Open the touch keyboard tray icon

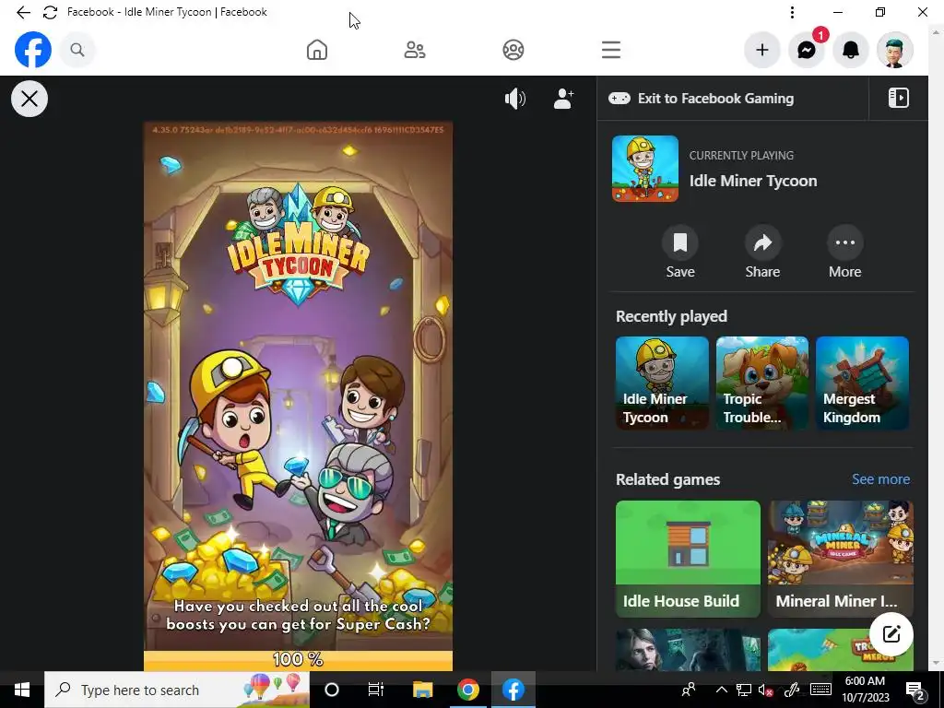tap(821, 690)
